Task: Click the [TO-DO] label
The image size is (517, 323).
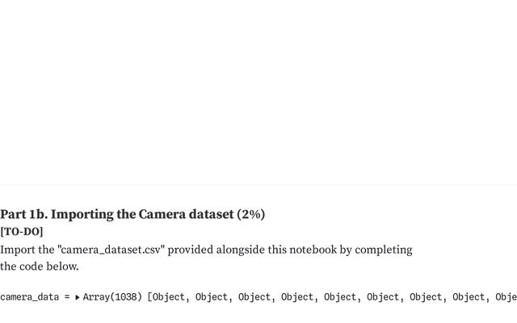Action: (x=22, y=233)
